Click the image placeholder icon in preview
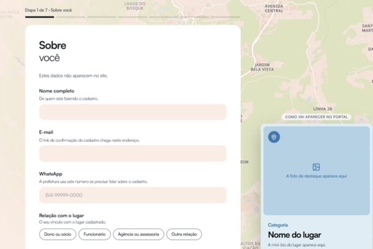Image resolution: width=373 pixels, height=249 pixels. tap(316, 167)
